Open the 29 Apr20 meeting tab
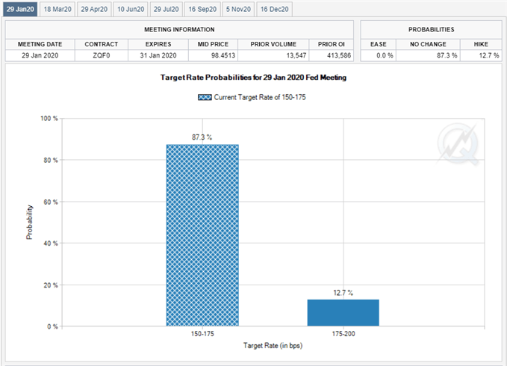Screen dimensions: 507x366 coord(94,9)
